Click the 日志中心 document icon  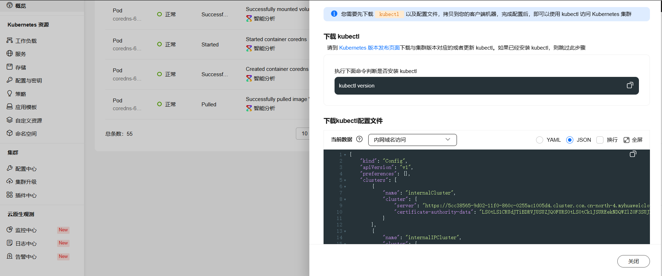[x=10, y=243]
